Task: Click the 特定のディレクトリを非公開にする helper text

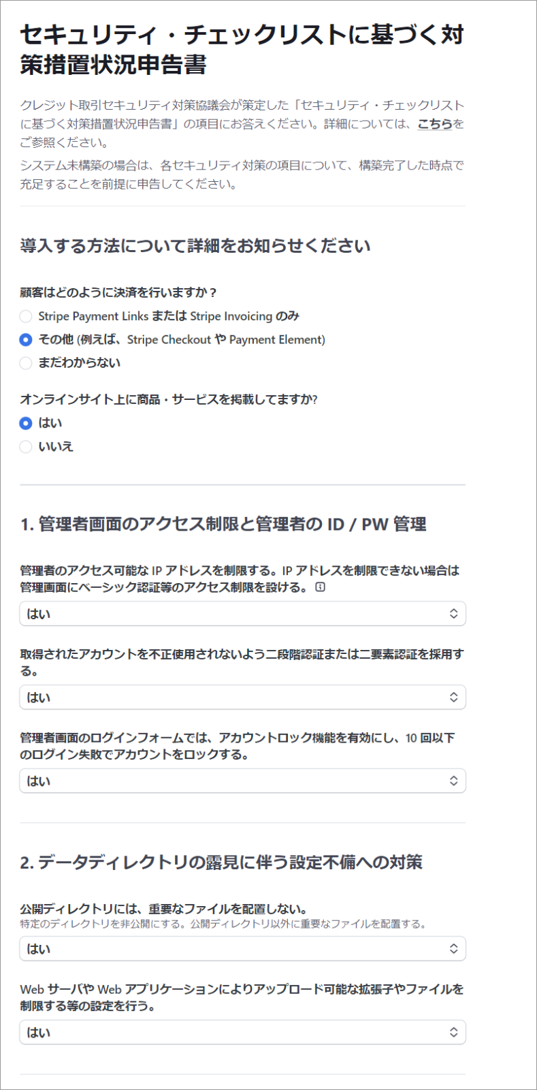Action: [x=223, y=924]
